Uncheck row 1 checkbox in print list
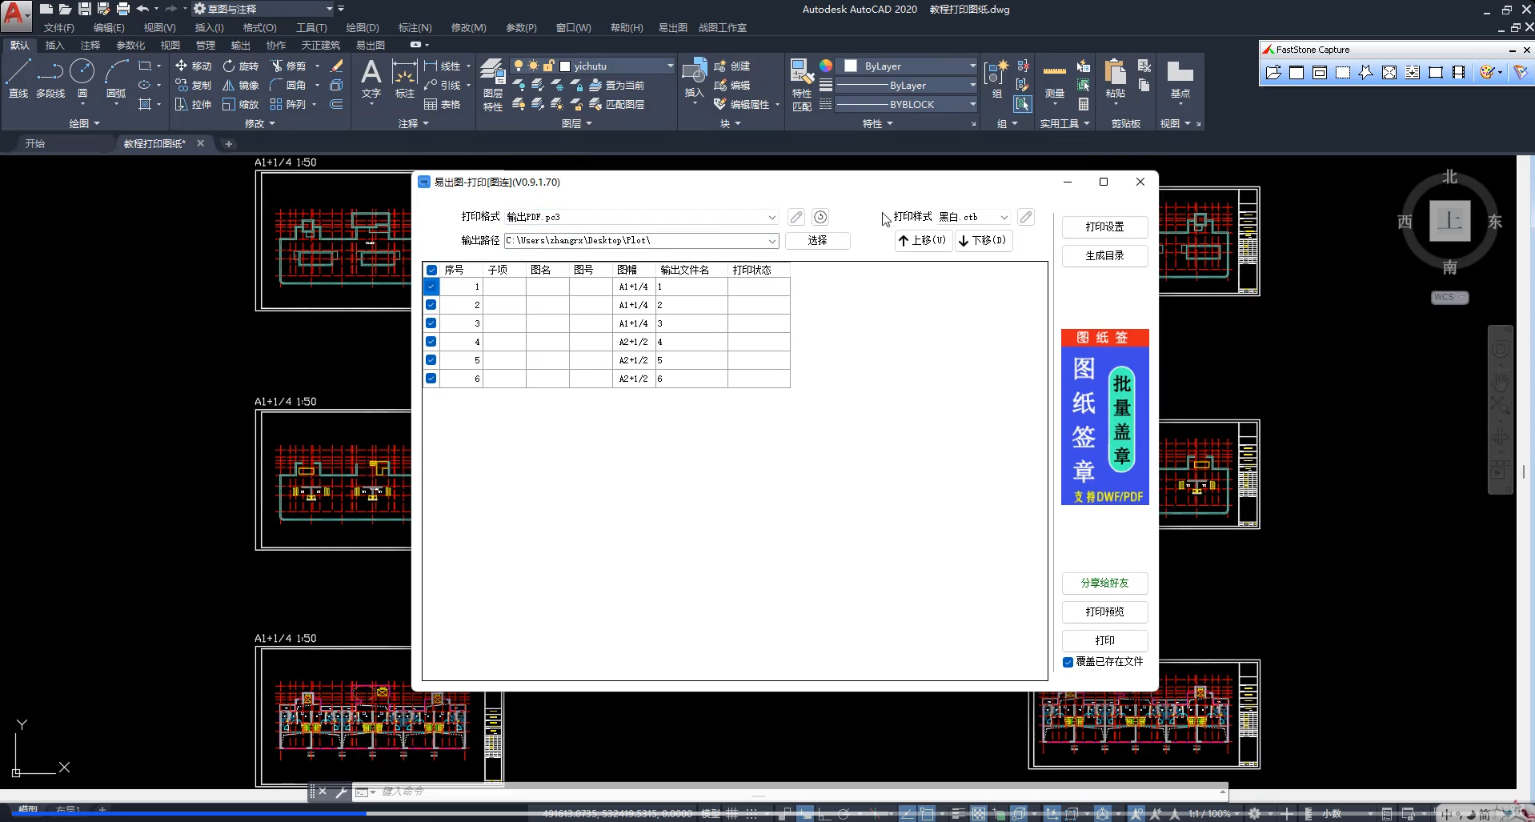 click(431, 287)
